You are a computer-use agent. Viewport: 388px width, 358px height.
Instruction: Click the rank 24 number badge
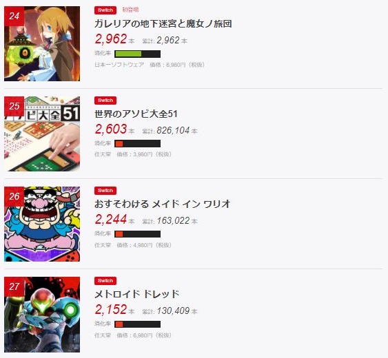pyautogui.click(x=14, y=16)
